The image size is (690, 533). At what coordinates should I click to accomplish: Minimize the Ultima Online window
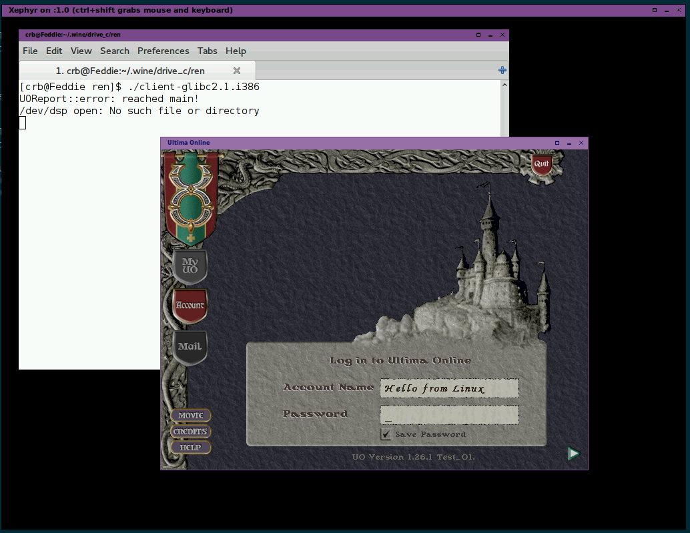569,143
